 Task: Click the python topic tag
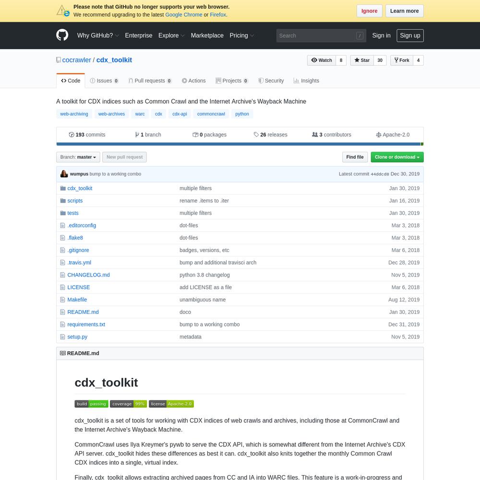tap(242, 114)
